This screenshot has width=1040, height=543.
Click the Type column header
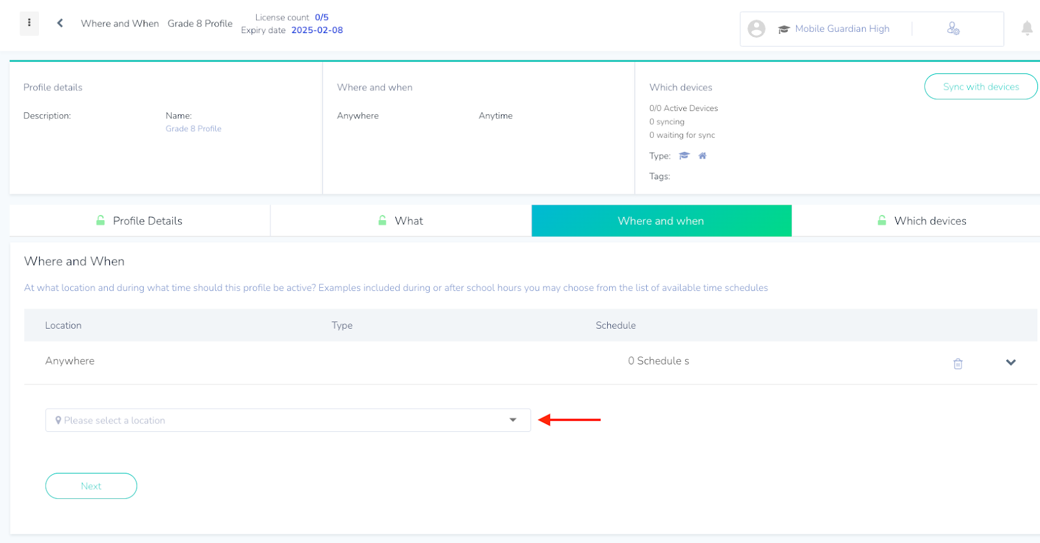click(342, 325)
